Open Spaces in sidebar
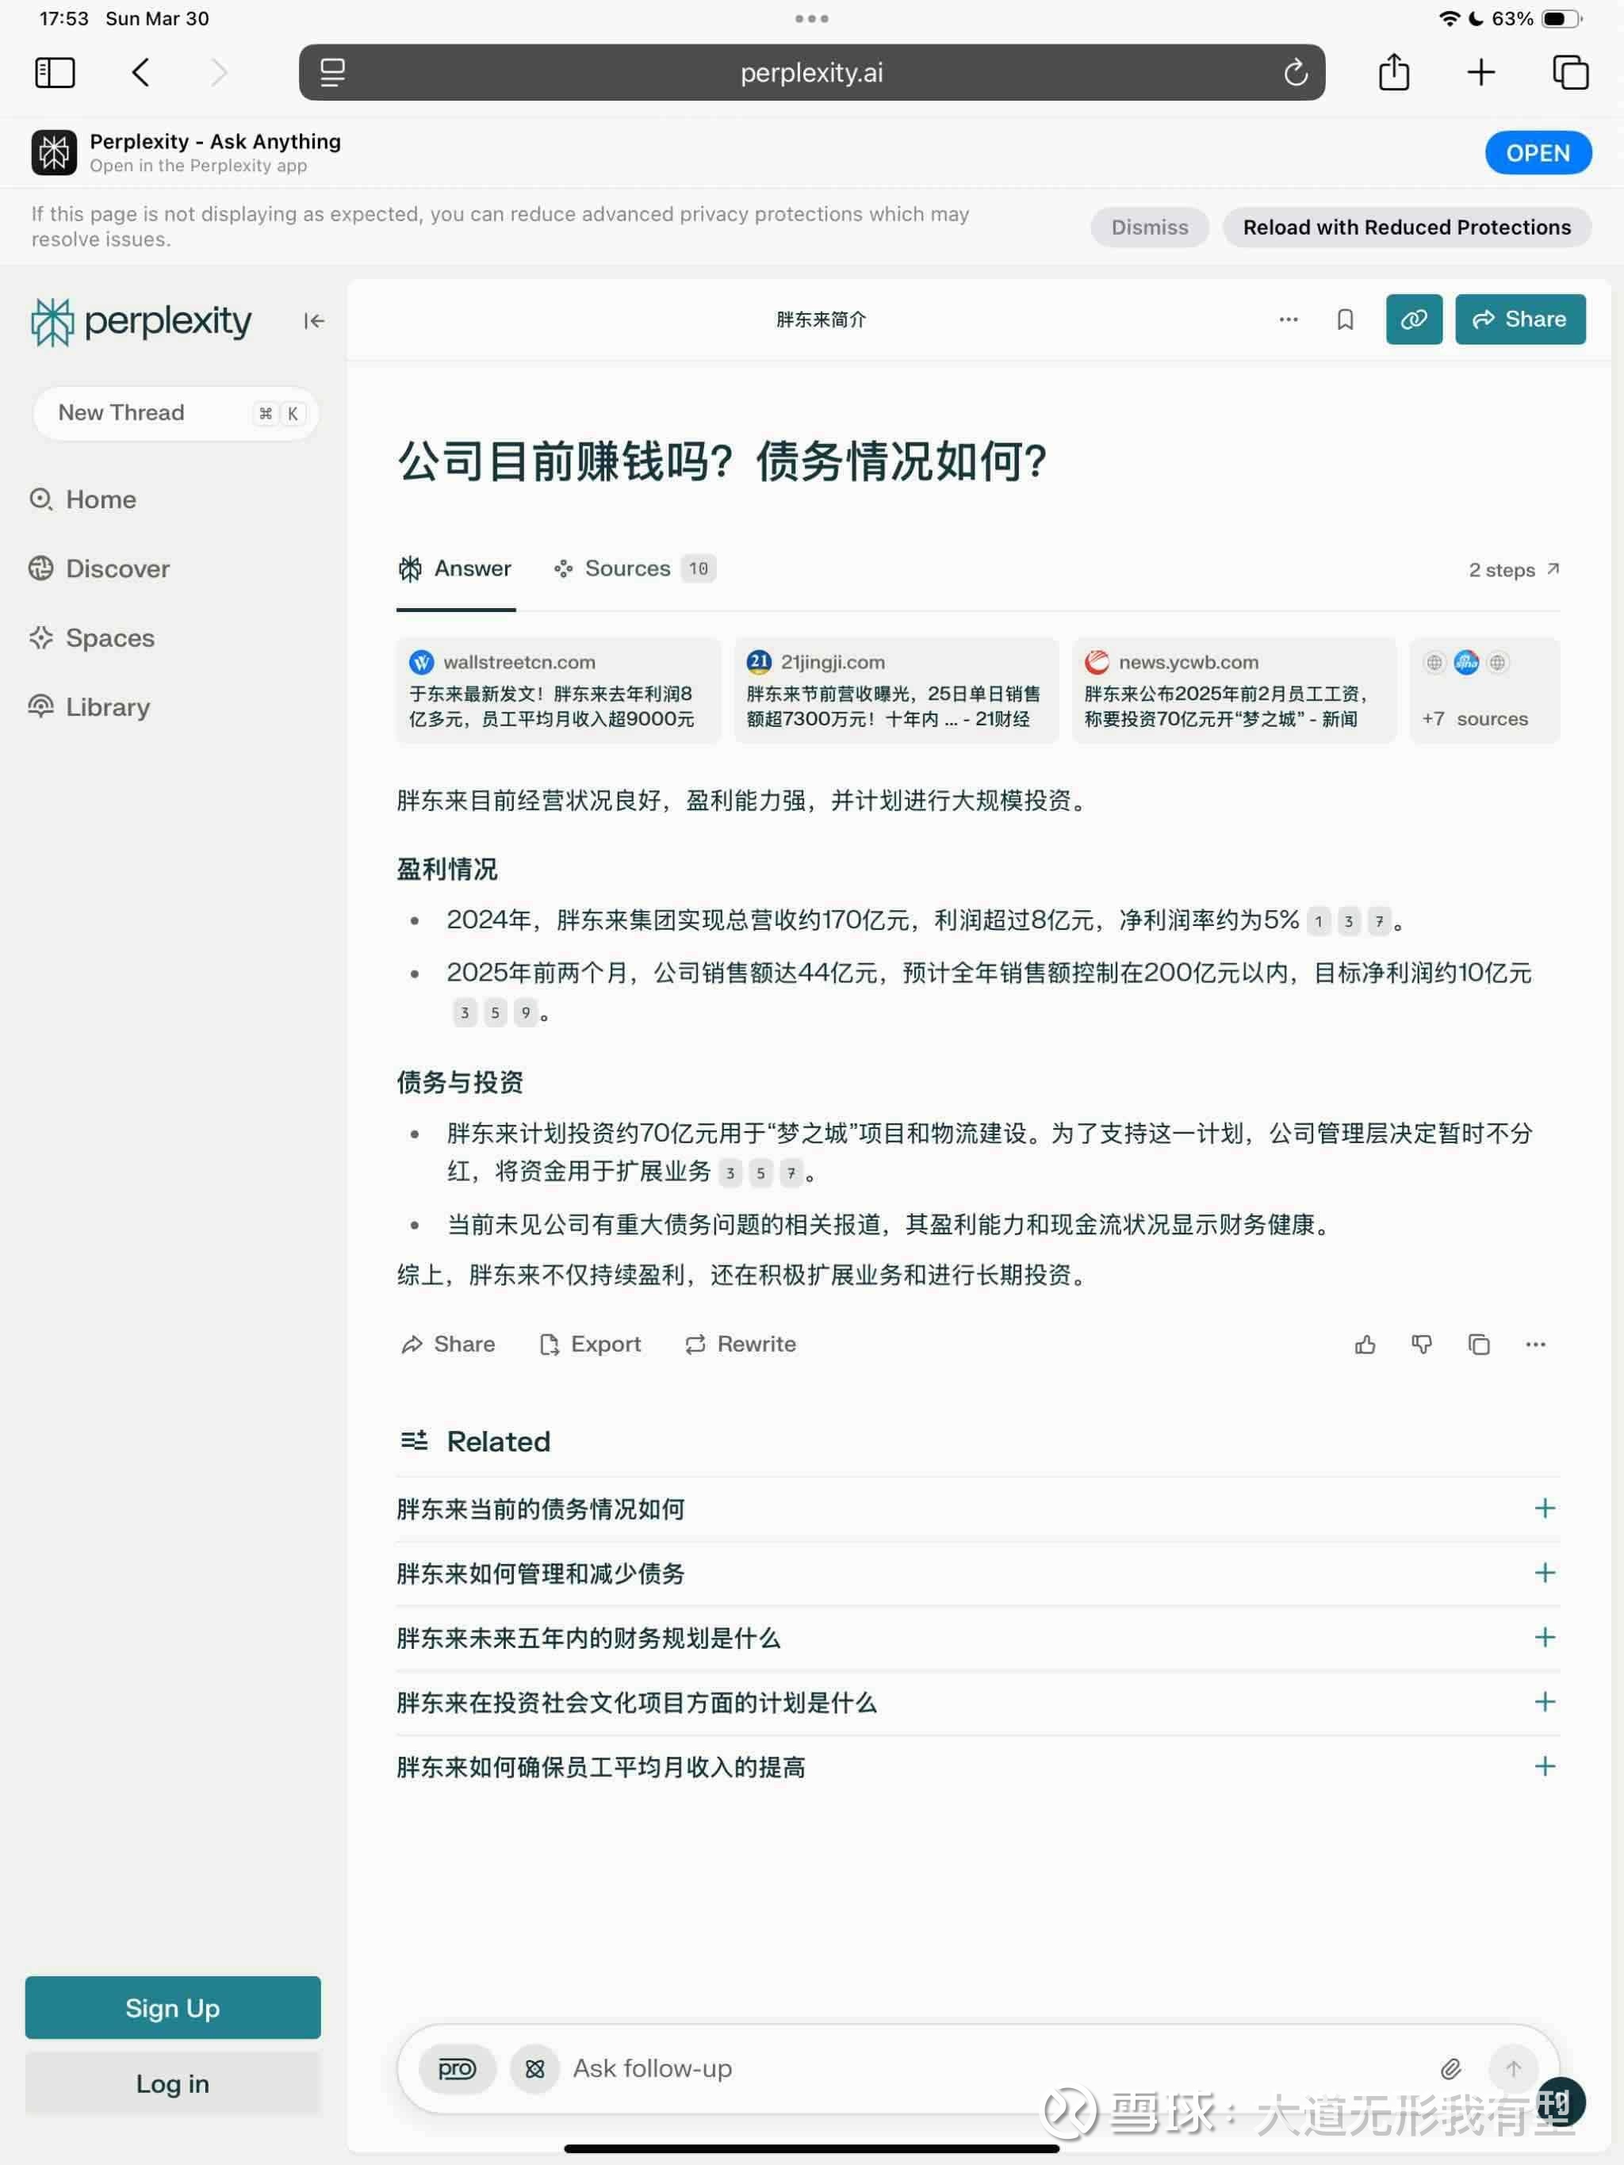The width and height of the screenshot is (1624, 2165). (x=92, y=638)
